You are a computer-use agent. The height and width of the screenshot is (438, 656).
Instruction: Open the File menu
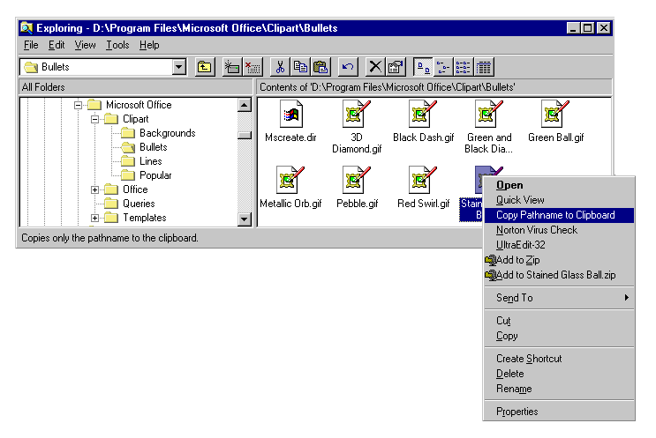(31, 45)
